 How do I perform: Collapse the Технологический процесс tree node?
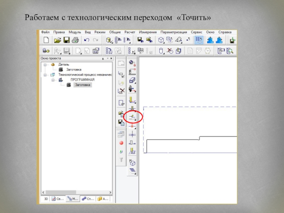pyautogui.click(x=45, y=75)
